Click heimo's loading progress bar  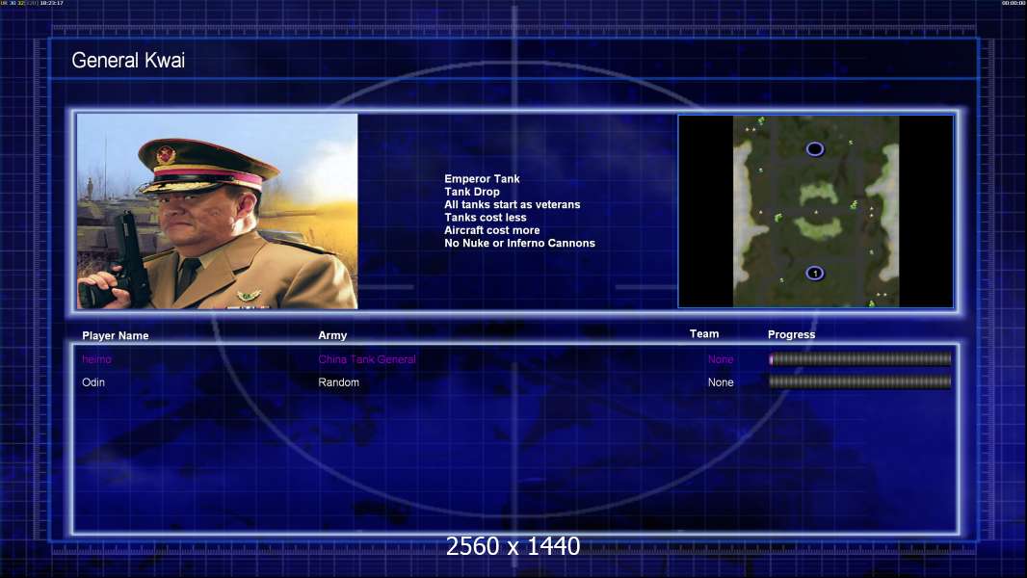(860, 358)
